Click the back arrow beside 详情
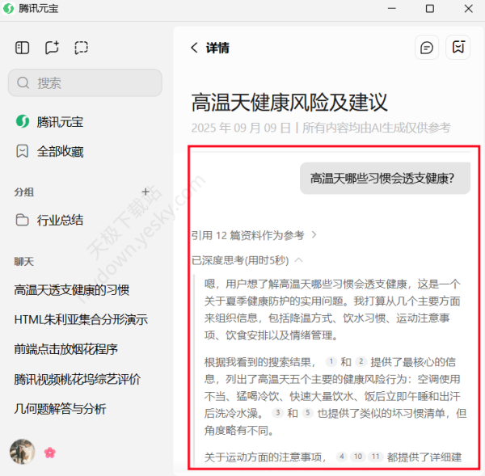Viewport: 485px width, 476px height. click(194, 48)
